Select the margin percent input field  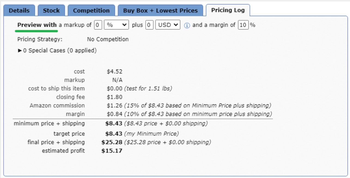(243, 25)
